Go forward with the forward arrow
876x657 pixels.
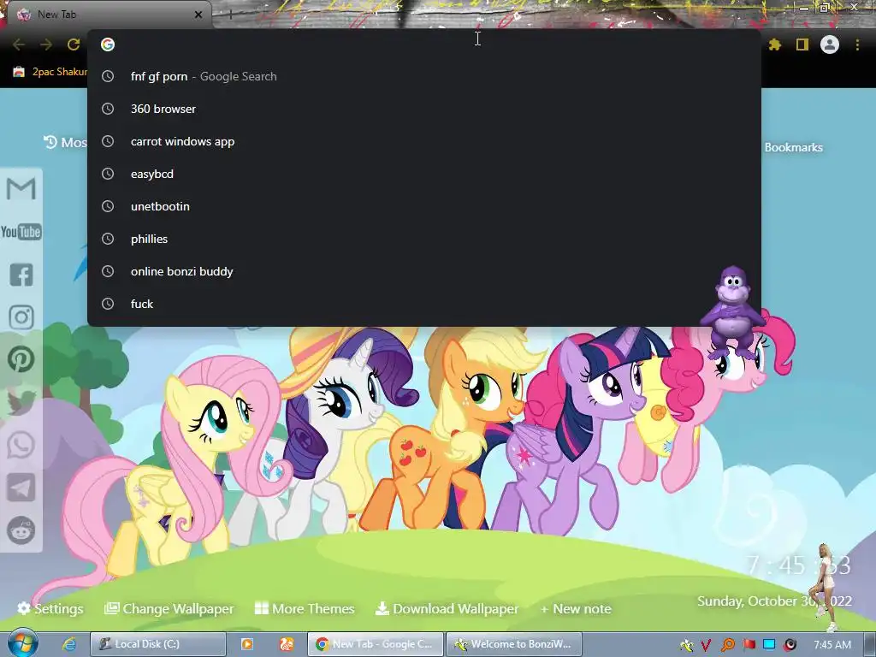point(46,44)
